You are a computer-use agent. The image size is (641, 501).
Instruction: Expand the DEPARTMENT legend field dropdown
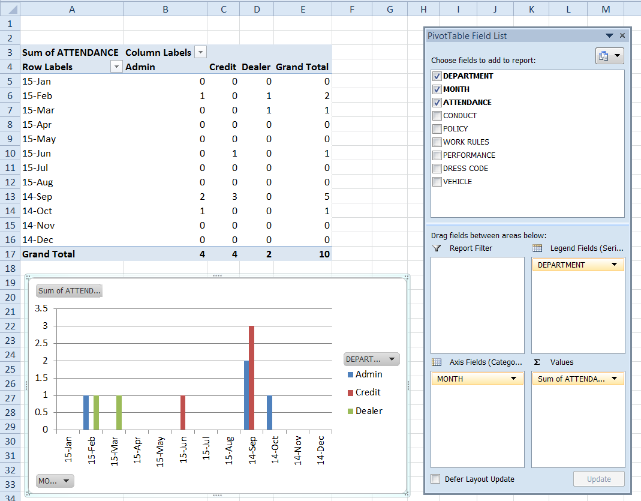615,265
